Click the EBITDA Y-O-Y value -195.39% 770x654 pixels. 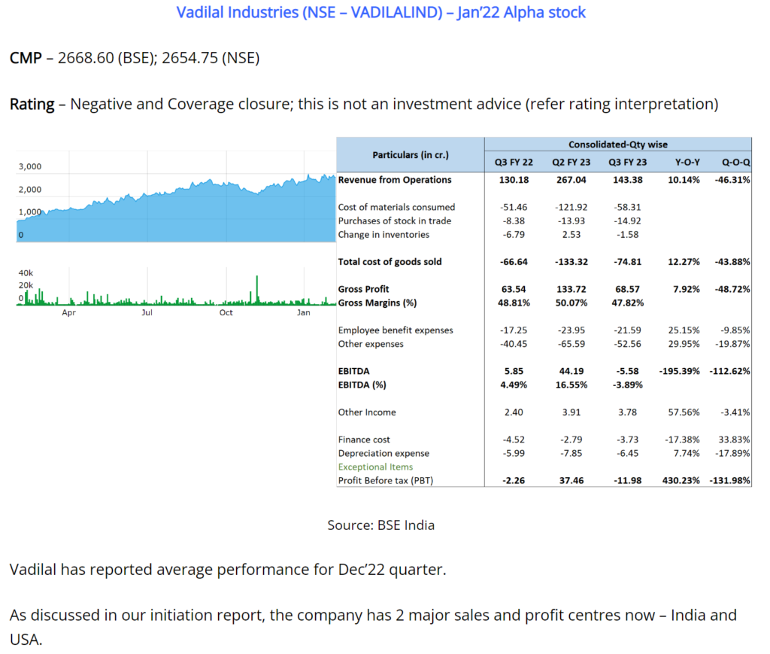click(679, 372)
